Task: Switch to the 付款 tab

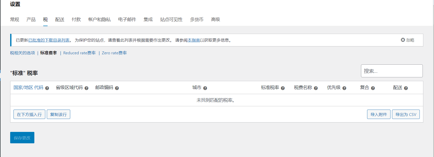Action: (76, 20)
